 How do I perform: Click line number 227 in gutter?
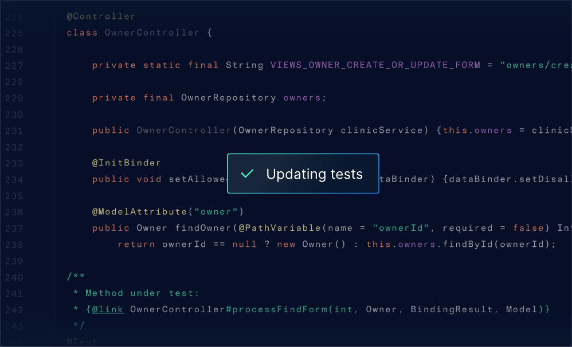14,66
